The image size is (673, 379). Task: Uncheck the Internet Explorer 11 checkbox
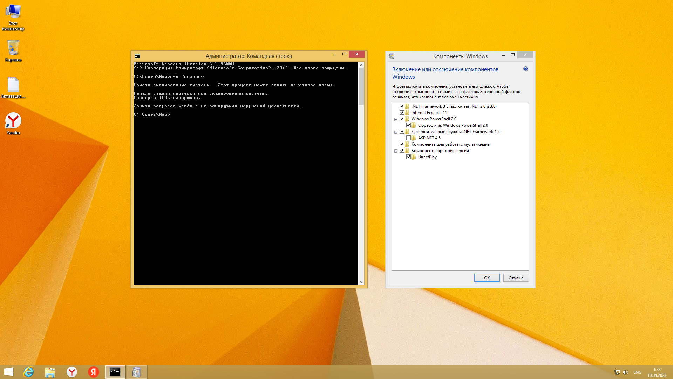pos(402,113)
